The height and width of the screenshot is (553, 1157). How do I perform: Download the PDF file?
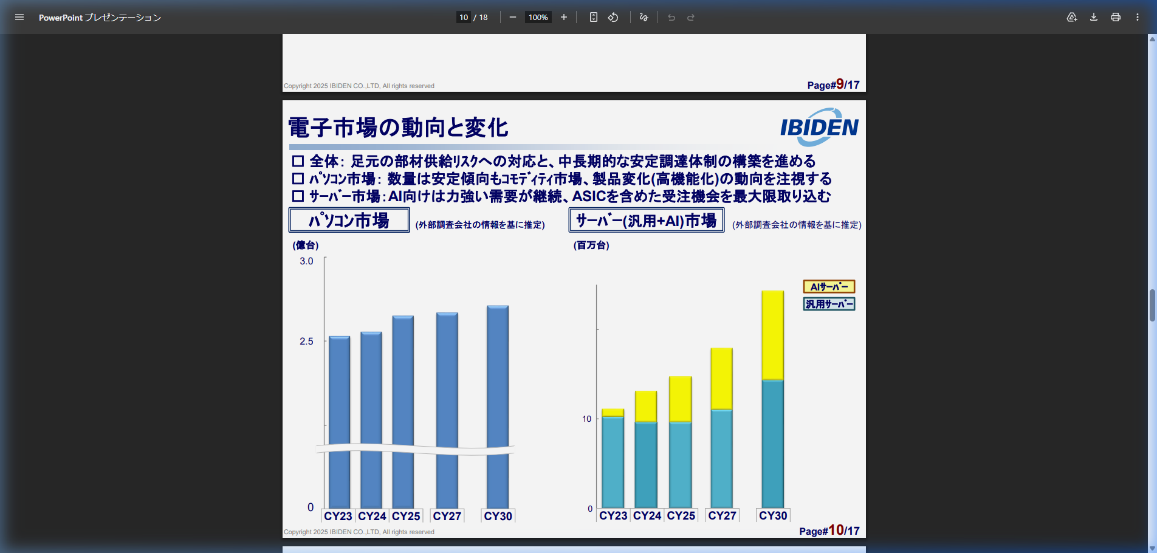tap(1094, 17)
